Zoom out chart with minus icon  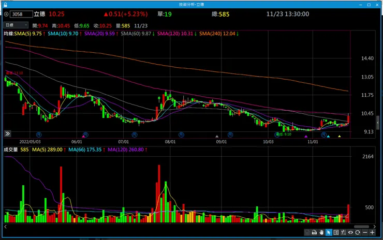[365, 232]
